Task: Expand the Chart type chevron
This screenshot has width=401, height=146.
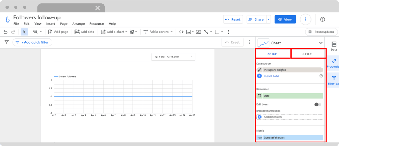Action: tap(321, 43)
